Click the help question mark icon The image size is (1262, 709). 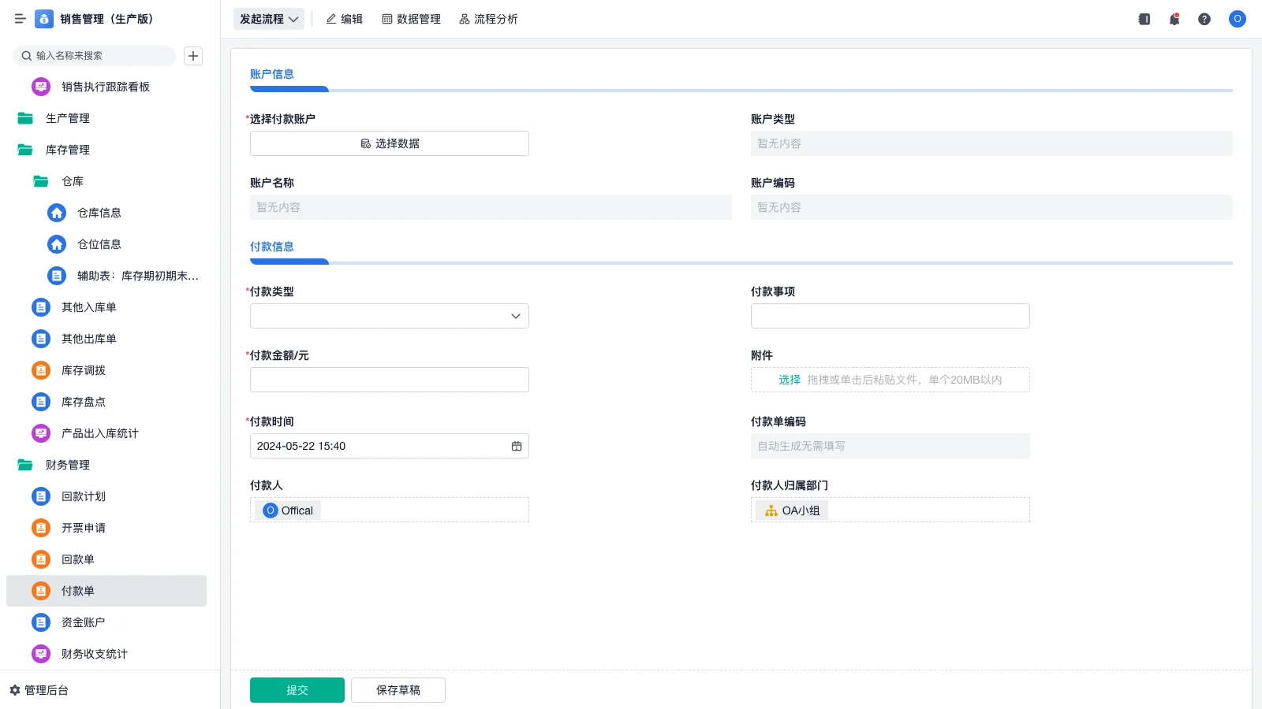(1204, 19)
